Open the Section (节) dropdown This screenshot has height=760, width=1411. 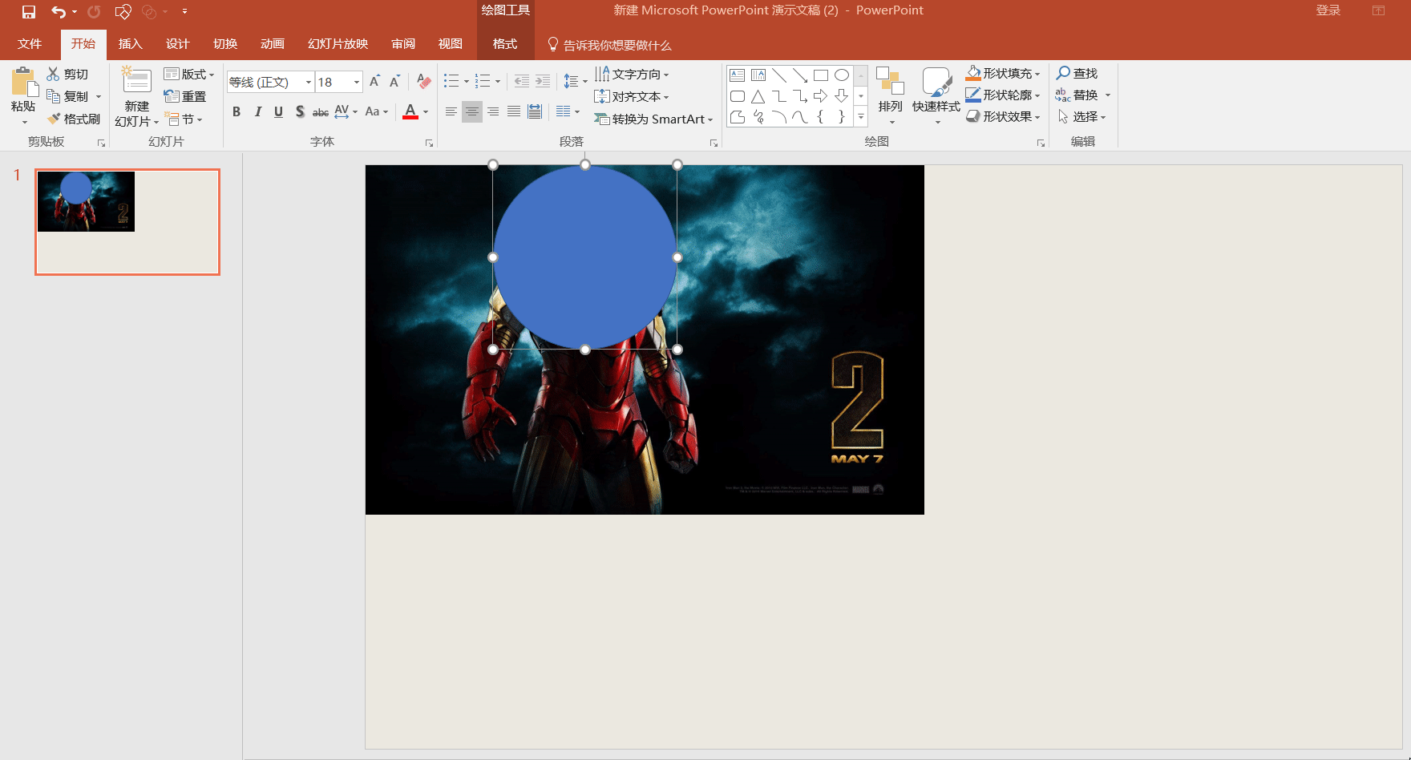tap(184, 119)
